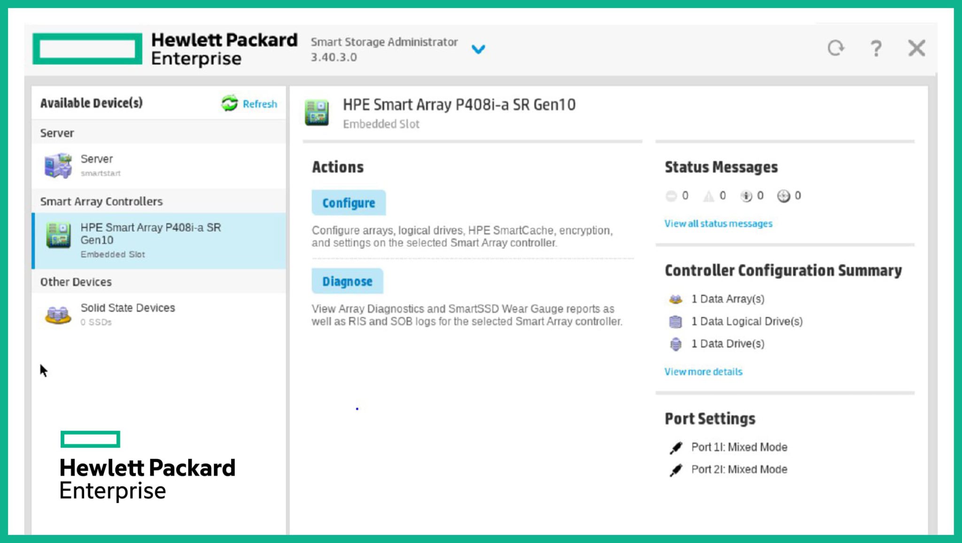Image resolution: width=962 pixels, height=543 pixels.
Task: Click the critical status count icon
Action: click(671, 196)
